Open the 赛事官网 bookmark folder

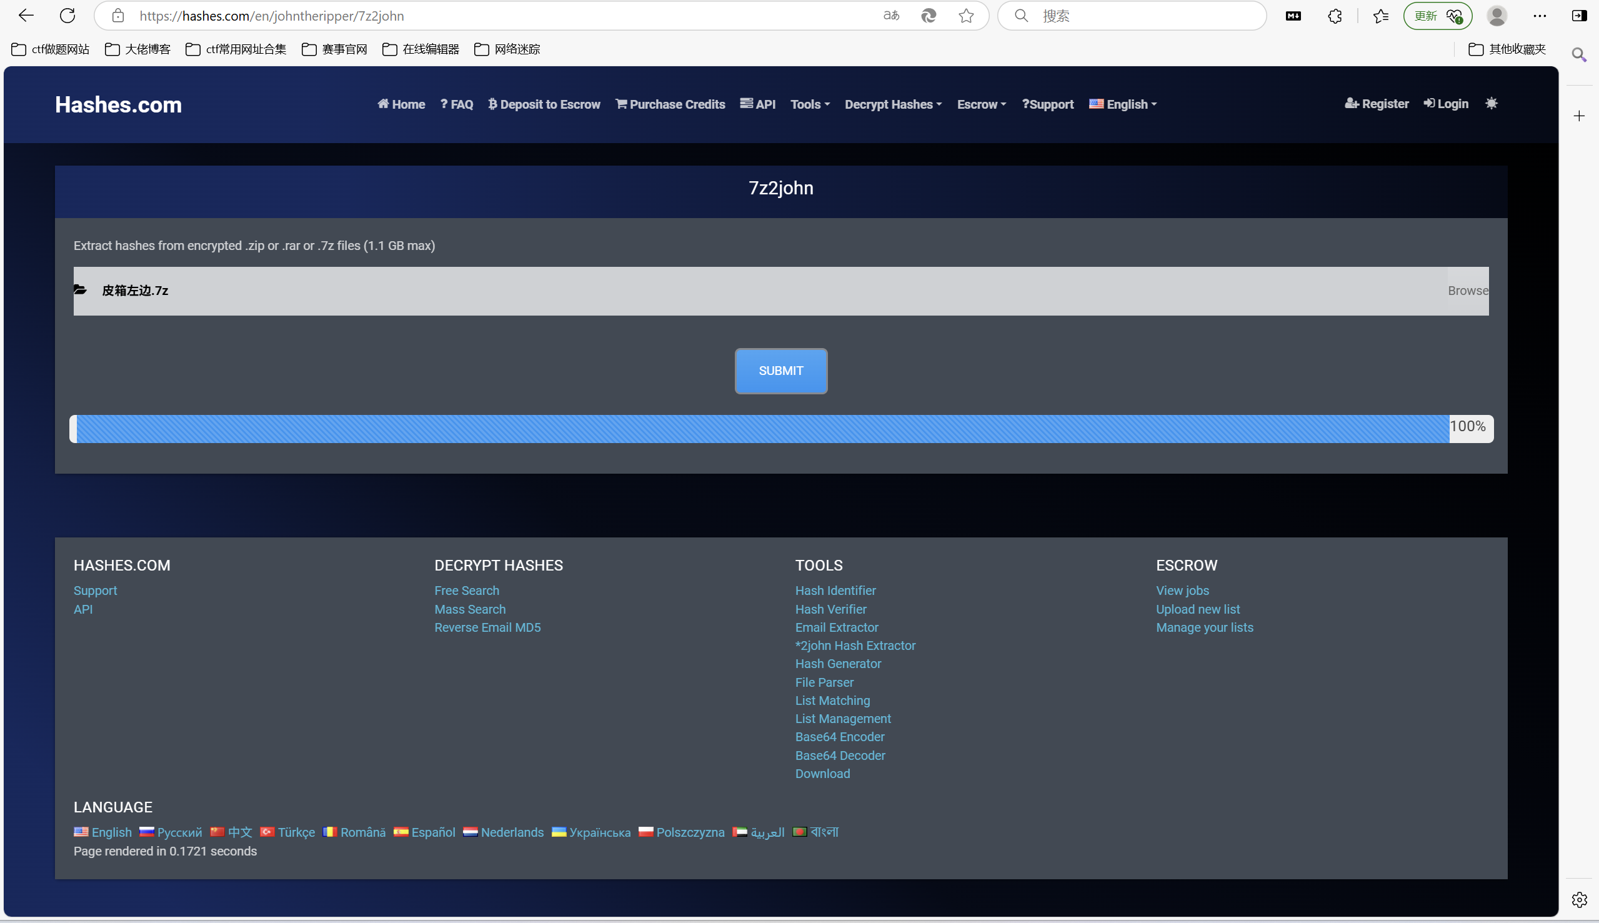pos(335,49)
